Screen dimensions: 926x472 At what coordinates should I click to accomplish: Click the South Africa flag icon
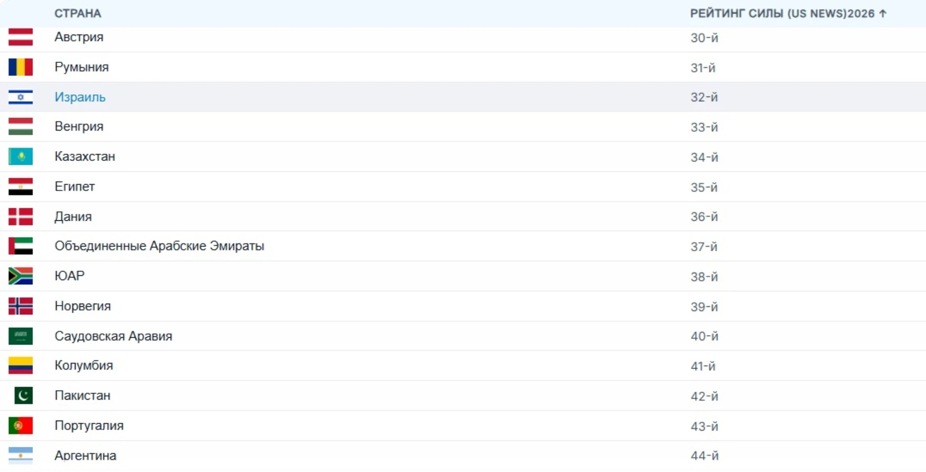(x=20, y=276)
